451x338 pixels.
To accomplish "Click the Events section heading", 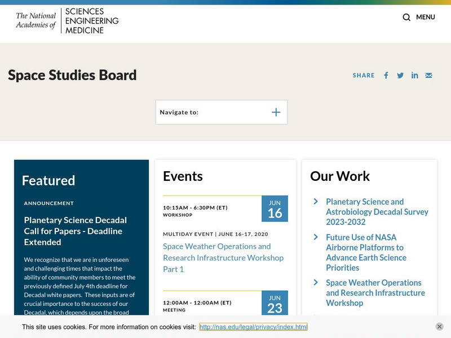I will 182,176.
